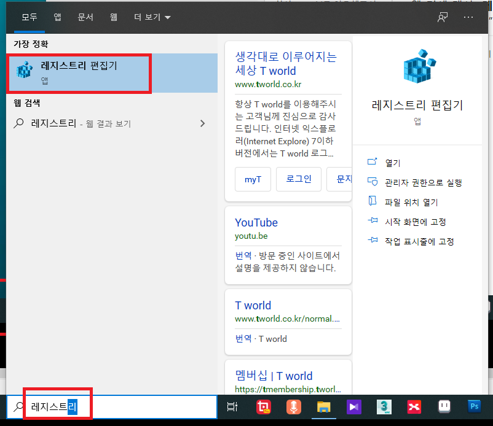This screenshot has width=493, height=426.
Task: Choose 시작 화면에 고정
Action: point(416,222)
